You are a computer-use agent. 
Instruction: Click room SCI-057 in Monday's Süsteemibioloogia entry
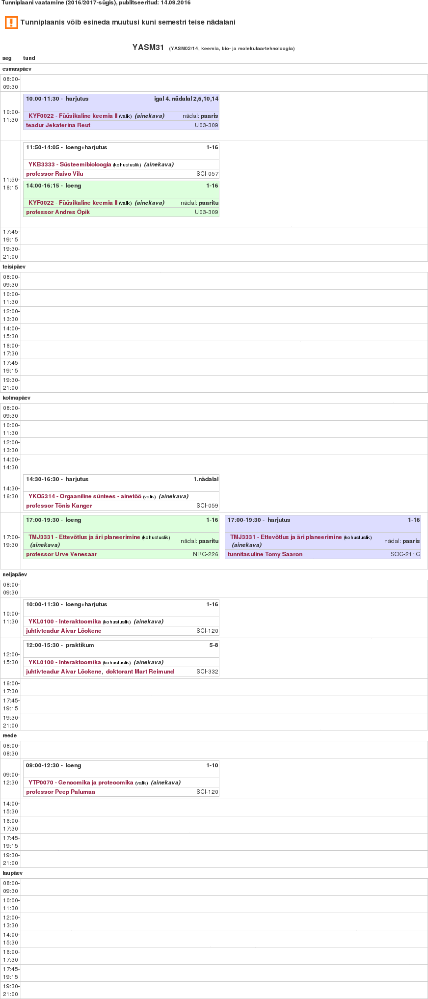207,174
